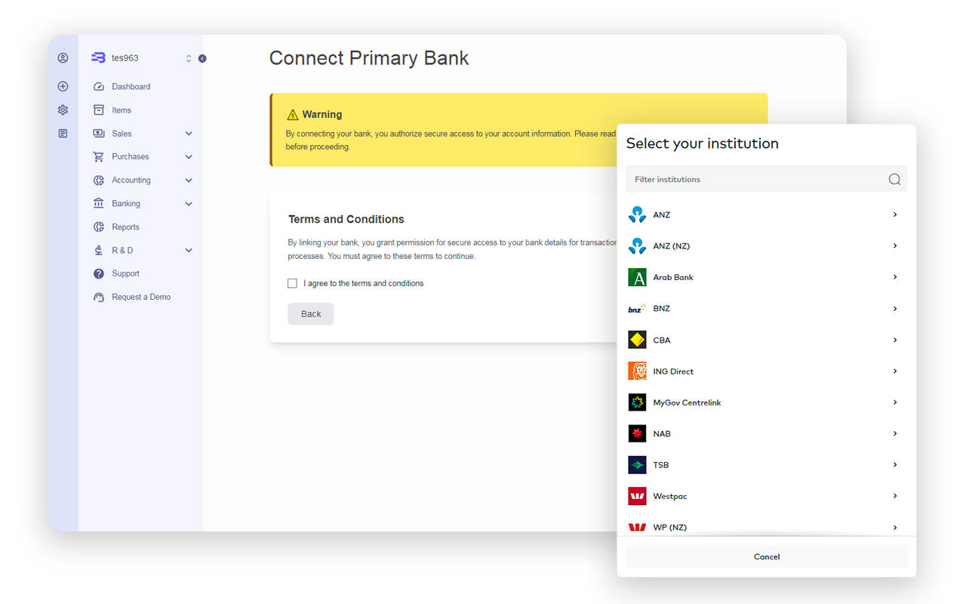This screenshot has width=966, height=604.
Task: Select WP (NZ) institution label
Action: (x=670, y=527)
